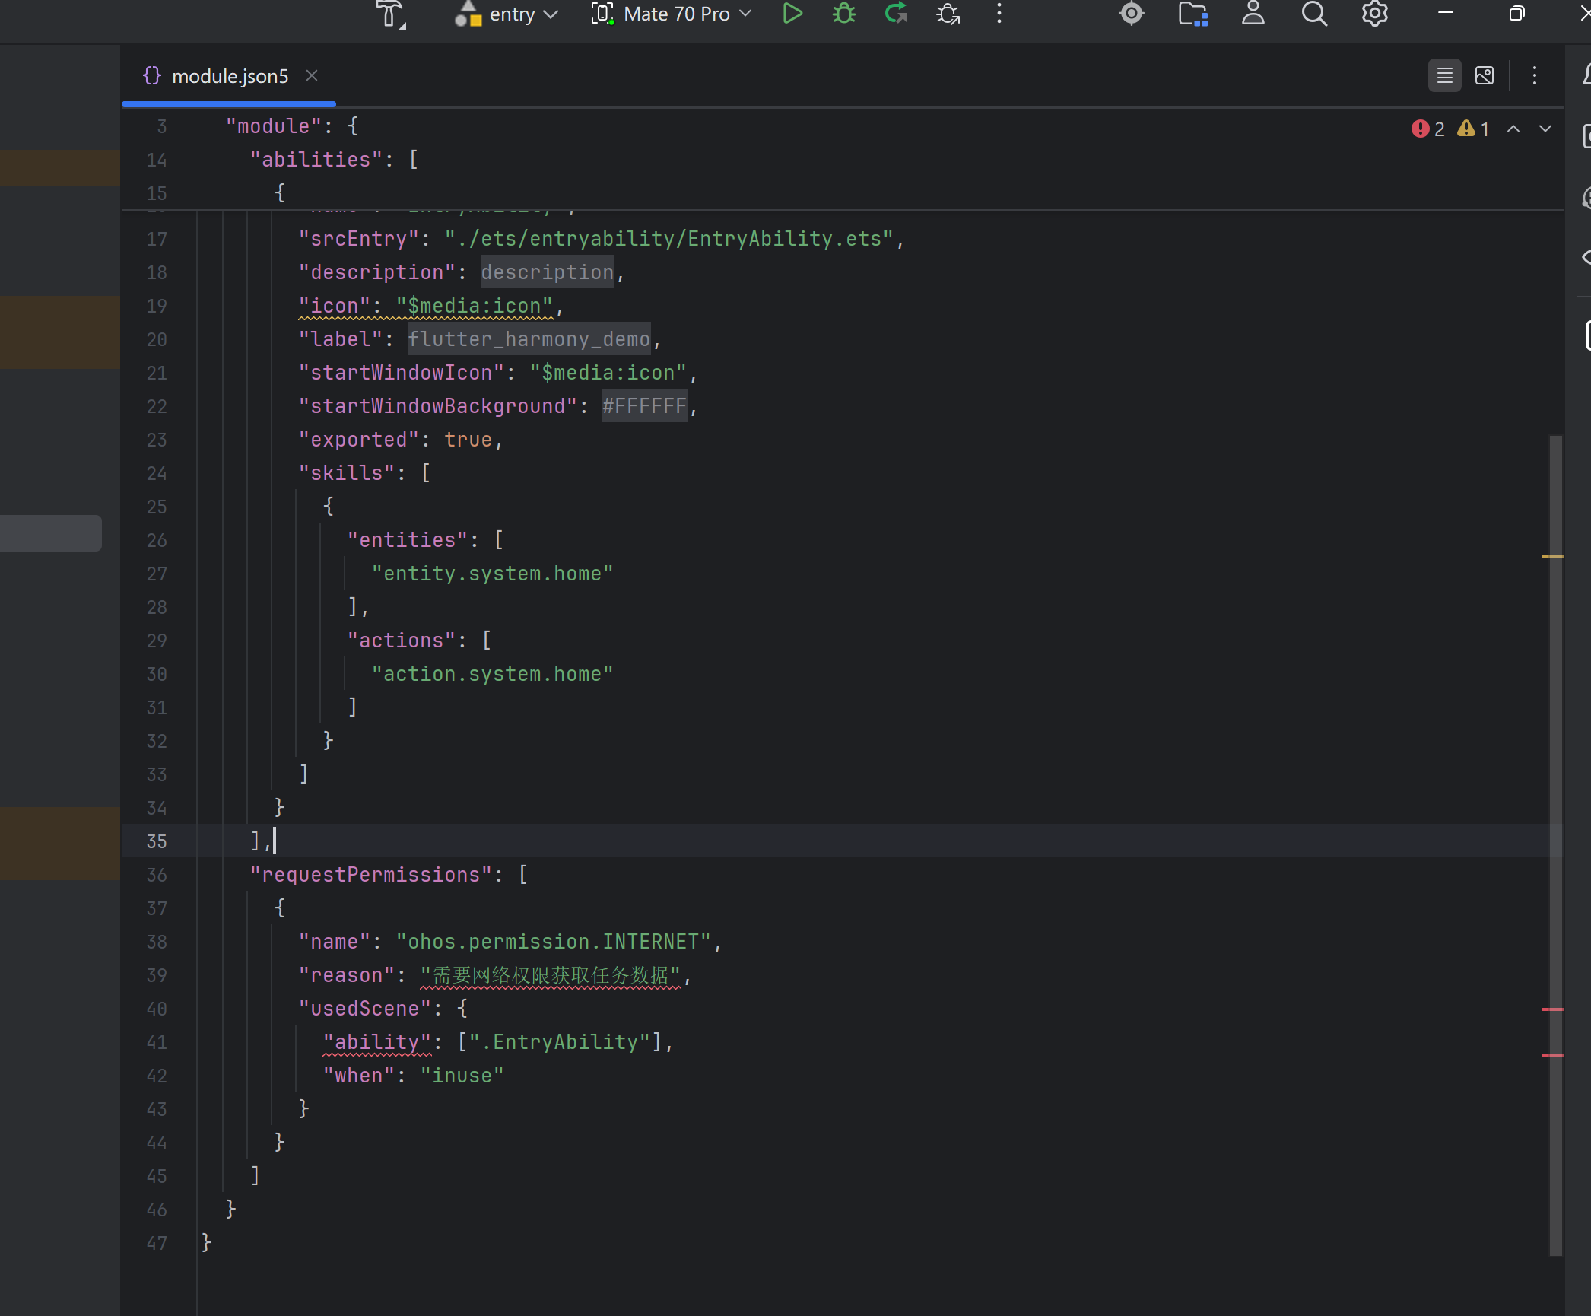
Task: Run the entry configuration
Action: (792, 14)
